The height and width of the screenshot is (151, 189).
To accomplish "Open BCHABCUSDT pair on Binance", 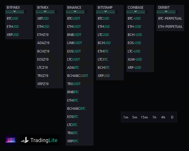I will [78, 76].
